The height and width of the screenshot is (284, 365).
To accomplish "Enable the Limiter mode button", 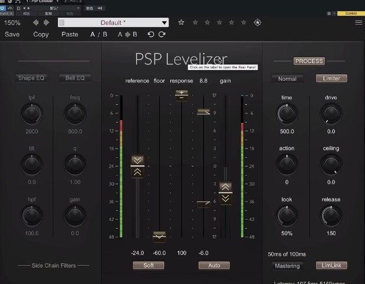I will tap(331, 78).
